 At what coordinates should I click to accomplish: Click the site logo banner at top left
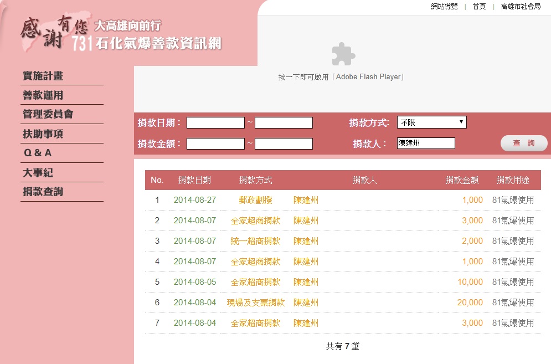click(122, 34)
